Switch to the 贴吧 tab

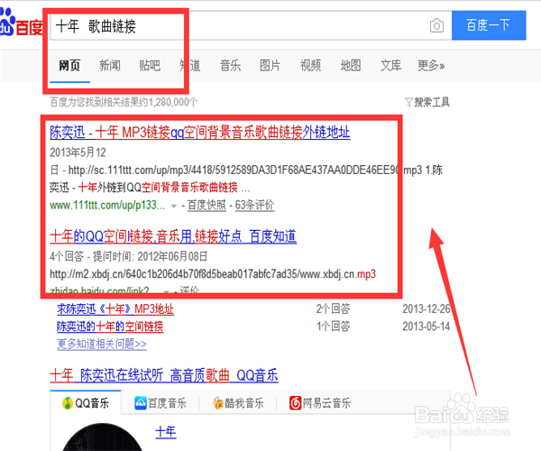click(150, 65)
